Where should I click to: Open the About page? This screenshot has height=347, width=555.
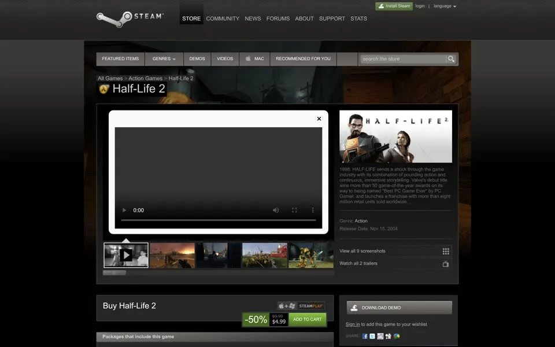tap(305, 19)
